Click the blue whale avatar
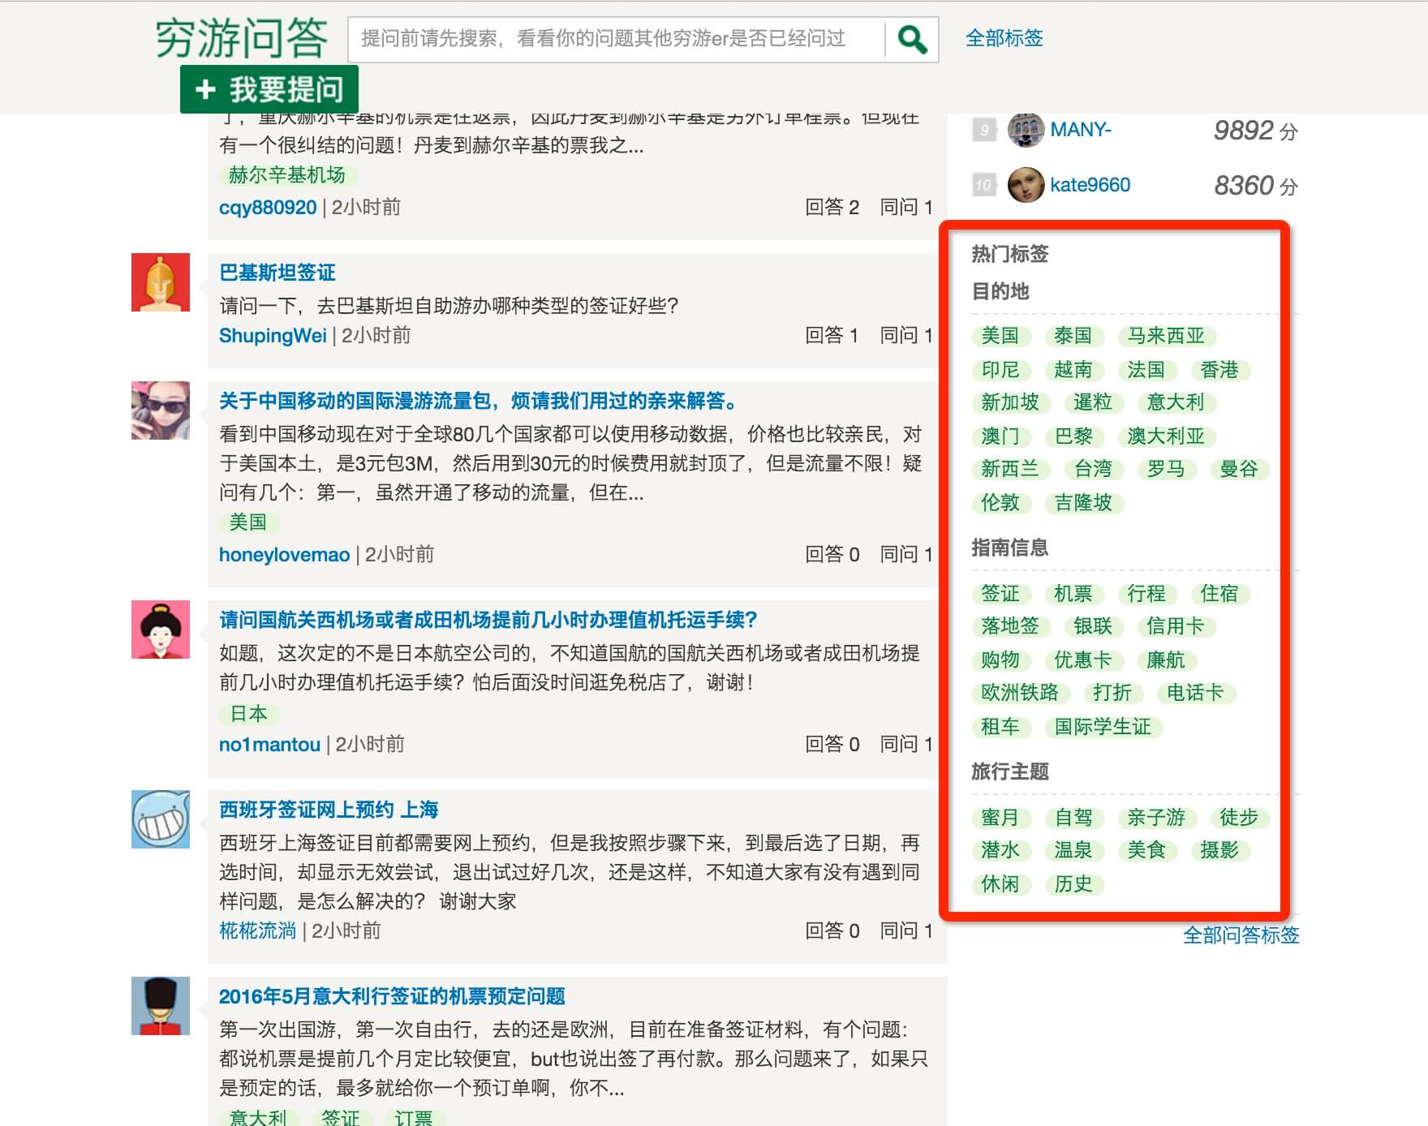The height and width of the screenshot is (1126, 1428). (161, 819)
